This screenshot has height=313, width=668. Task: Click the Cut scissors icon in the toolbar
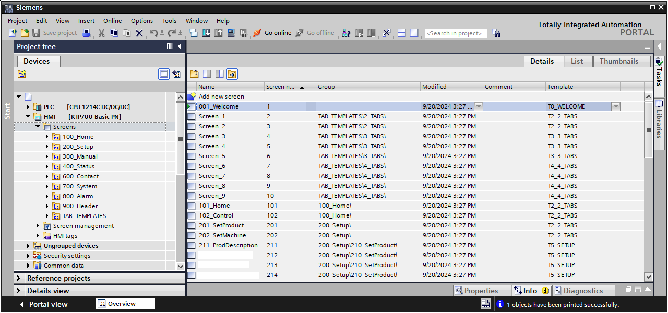click(x=101, y=33)
